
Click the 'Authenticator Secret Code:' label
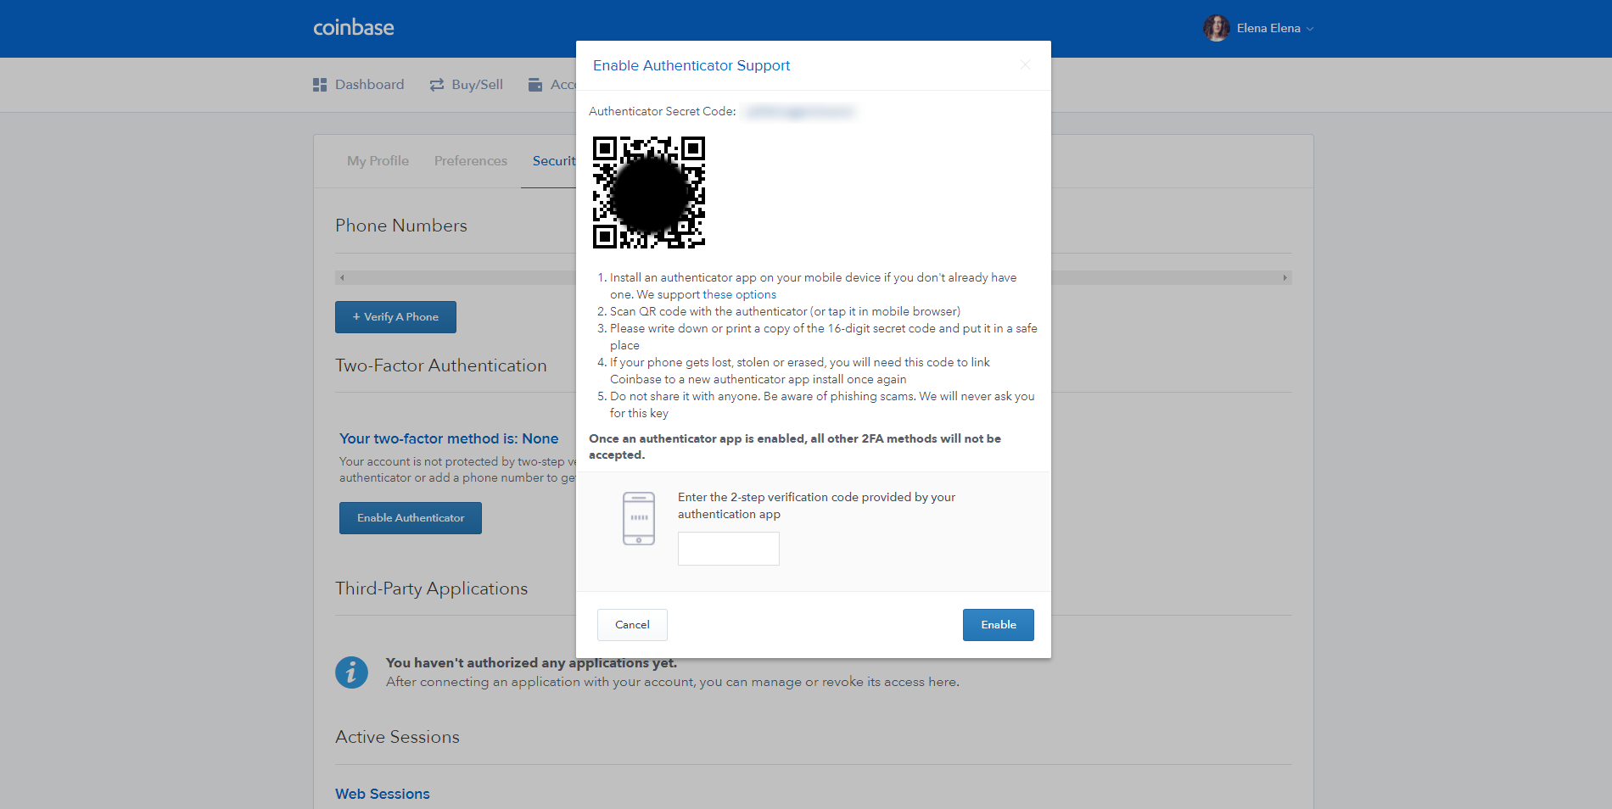click(x=663, y=111)
